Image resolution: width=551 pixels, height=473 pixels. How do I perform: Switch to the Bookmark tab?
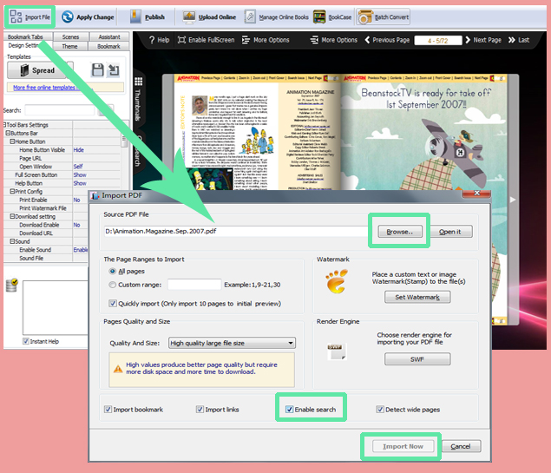pyautogui.click(x=108, y=46)
